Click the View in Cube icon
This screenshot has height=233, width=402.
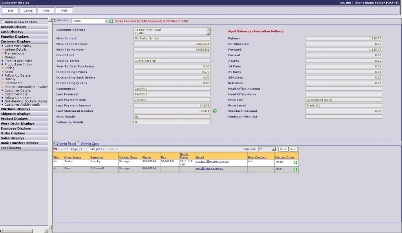[x=79, y=143]
